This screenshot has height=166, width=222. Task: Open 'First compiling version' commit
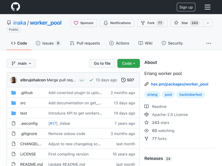pyautogui.click(x=69, y=154)
